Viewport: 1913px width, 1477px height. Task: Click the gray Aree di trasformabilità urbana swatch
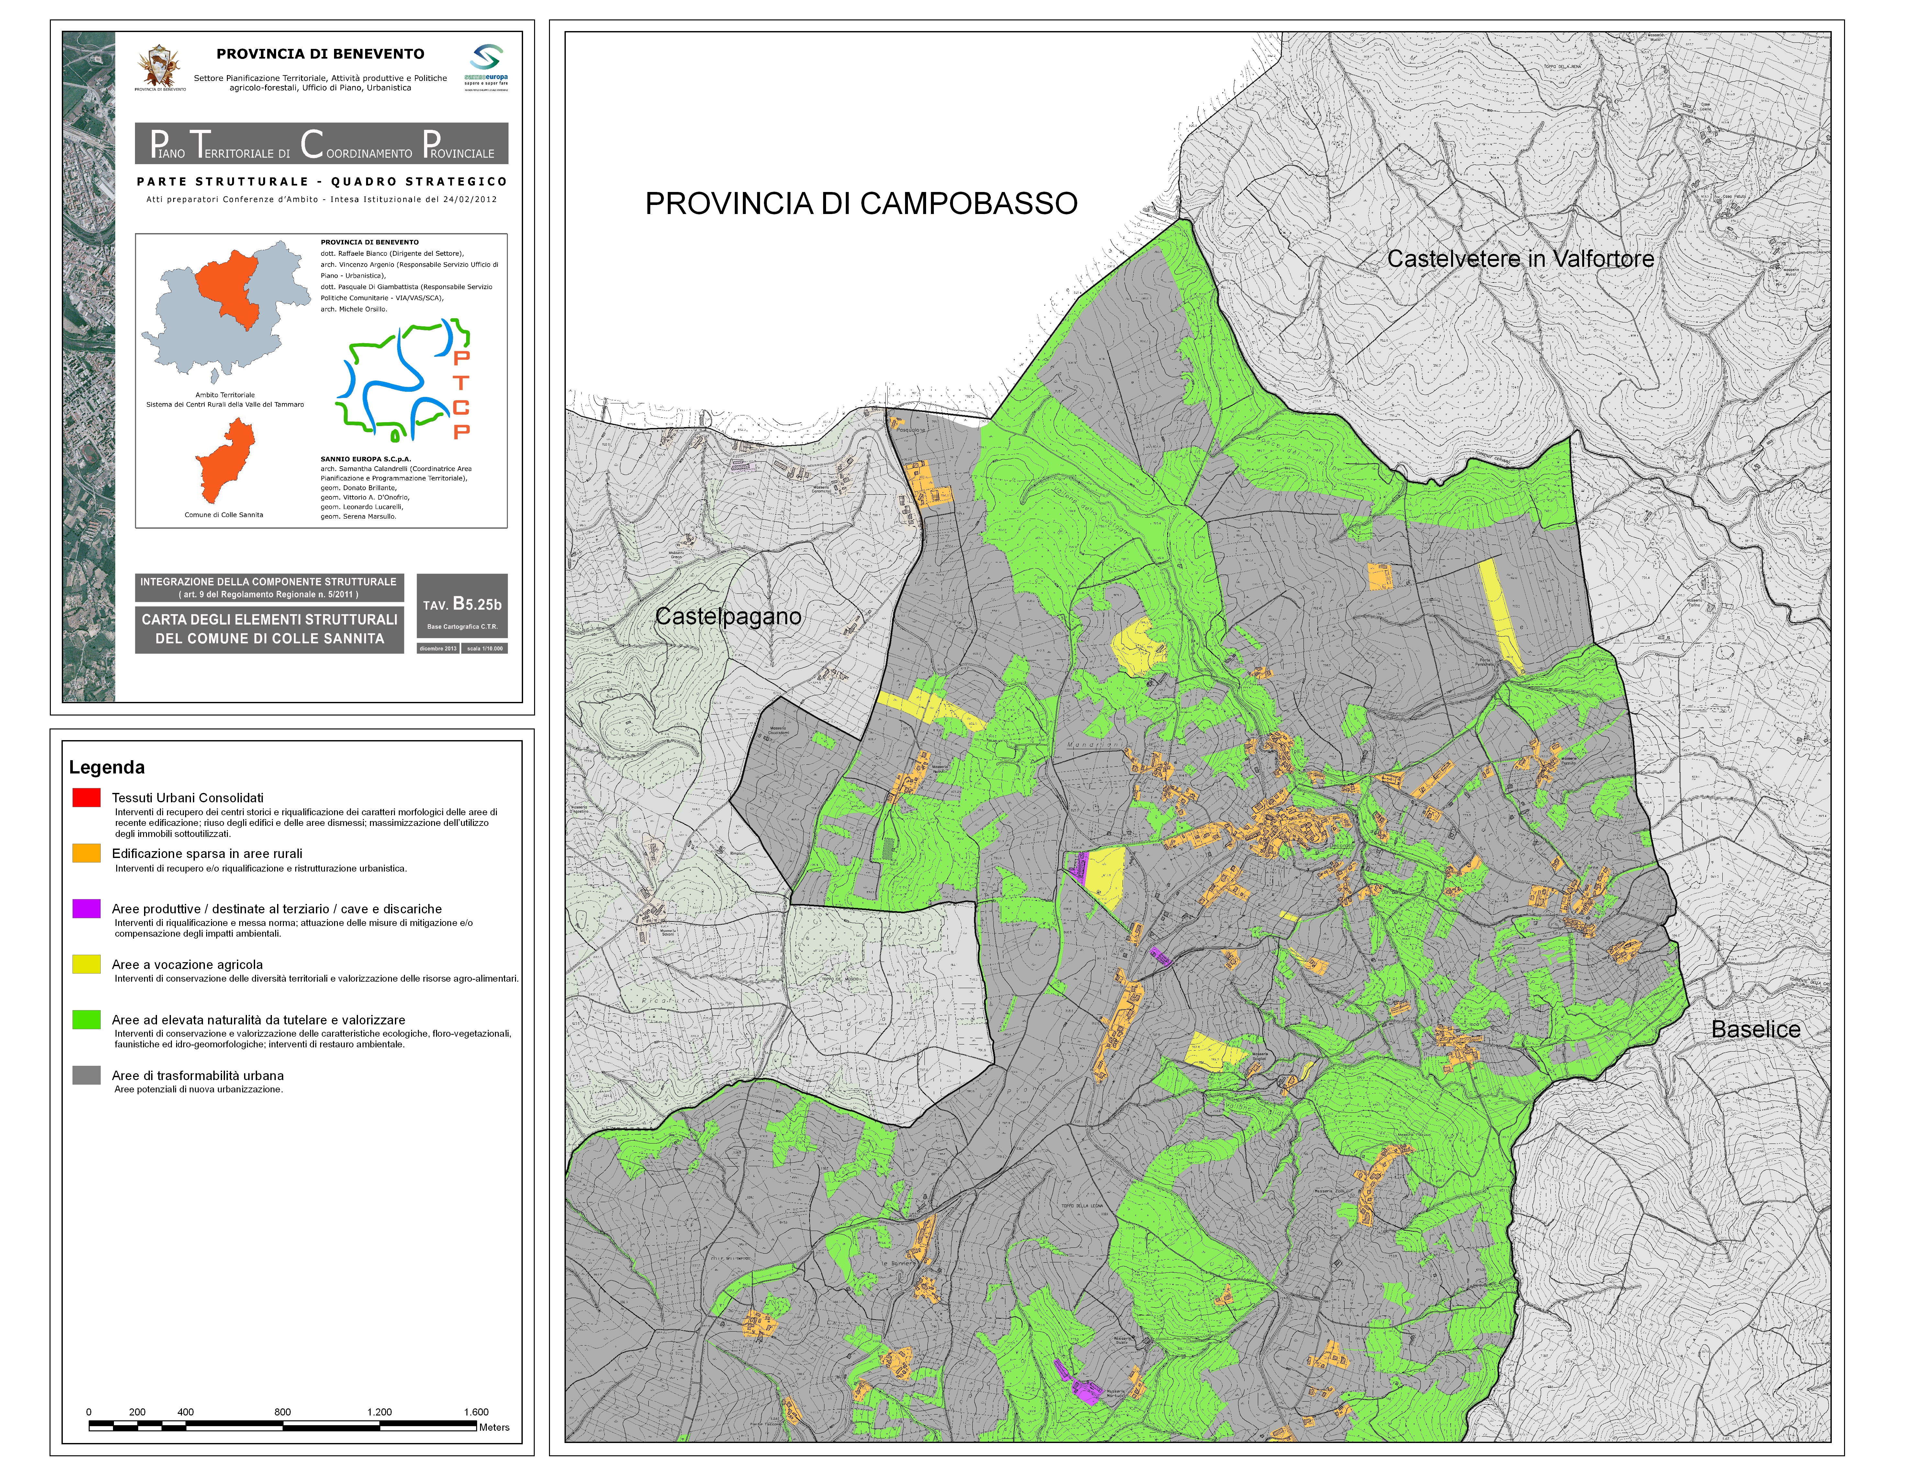click(87, 1075)
